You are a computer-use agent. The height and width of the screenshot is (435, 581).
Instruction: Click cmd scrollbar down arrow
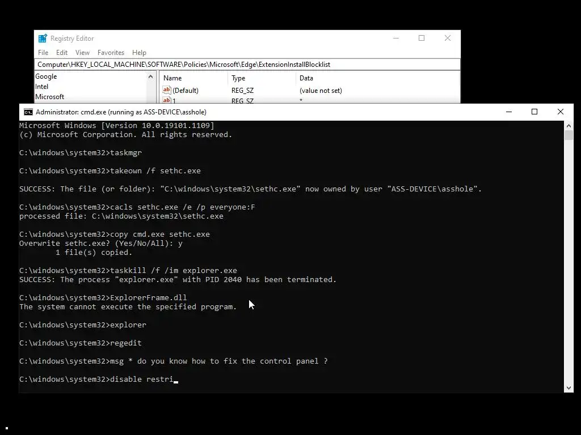(569, 388)
